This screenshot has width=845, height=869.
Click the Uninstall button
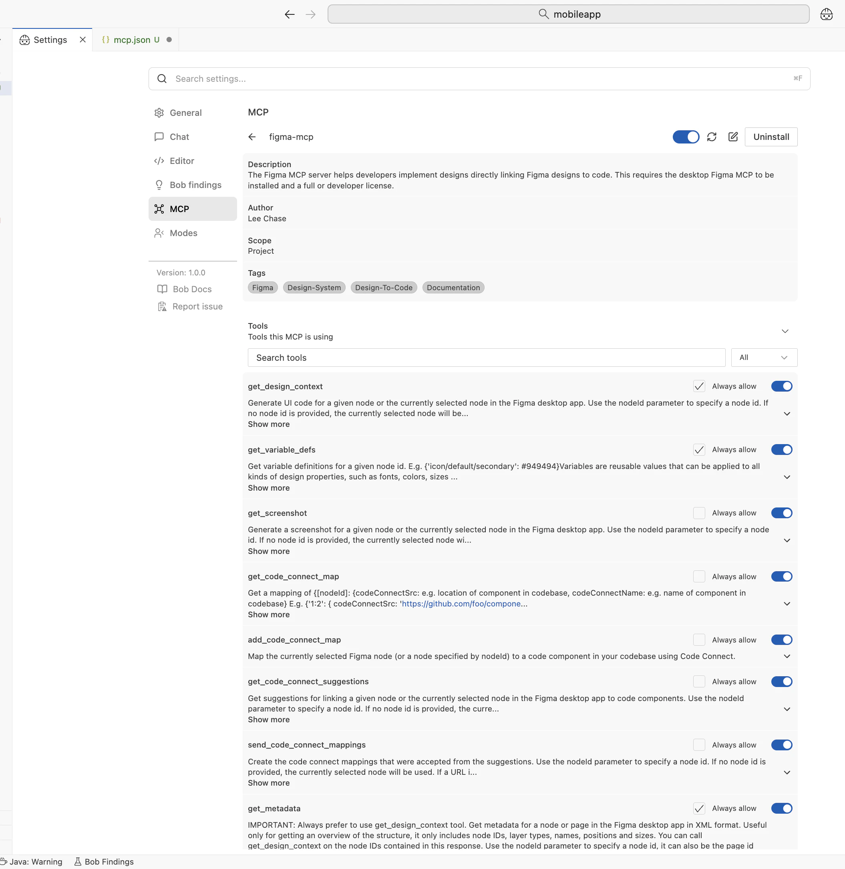(x=771, y=137)
